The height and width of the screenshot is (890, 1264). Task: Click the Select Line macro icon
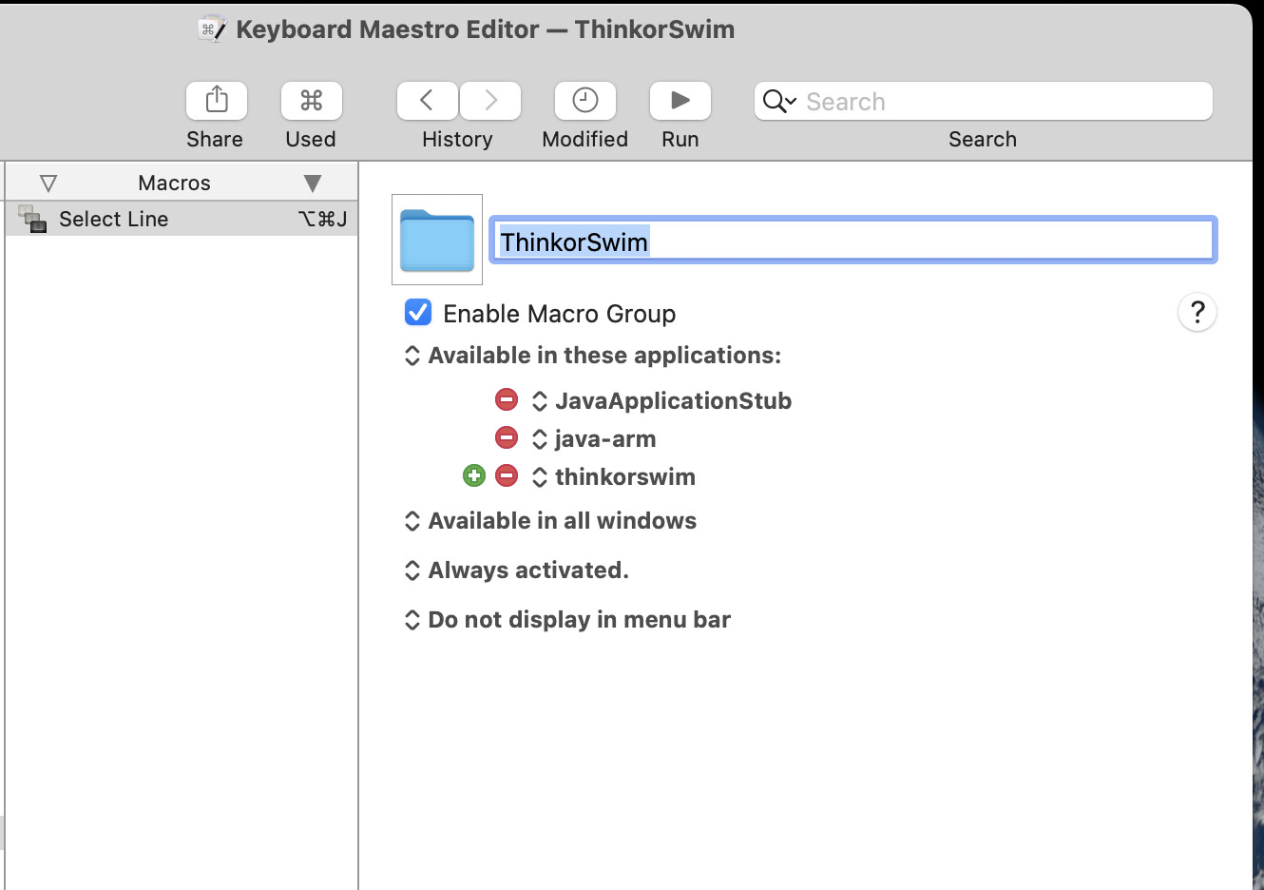pyautogui.click(x=32, y=219)
